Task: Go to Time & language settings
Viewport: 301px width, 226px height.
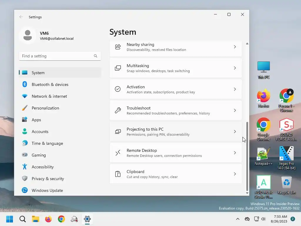Action: (x=60, y=143)
